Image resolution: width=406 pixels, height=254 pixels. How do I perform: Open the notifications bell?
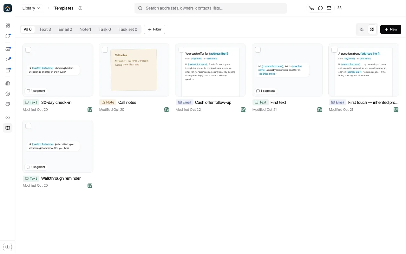(339, 8)
